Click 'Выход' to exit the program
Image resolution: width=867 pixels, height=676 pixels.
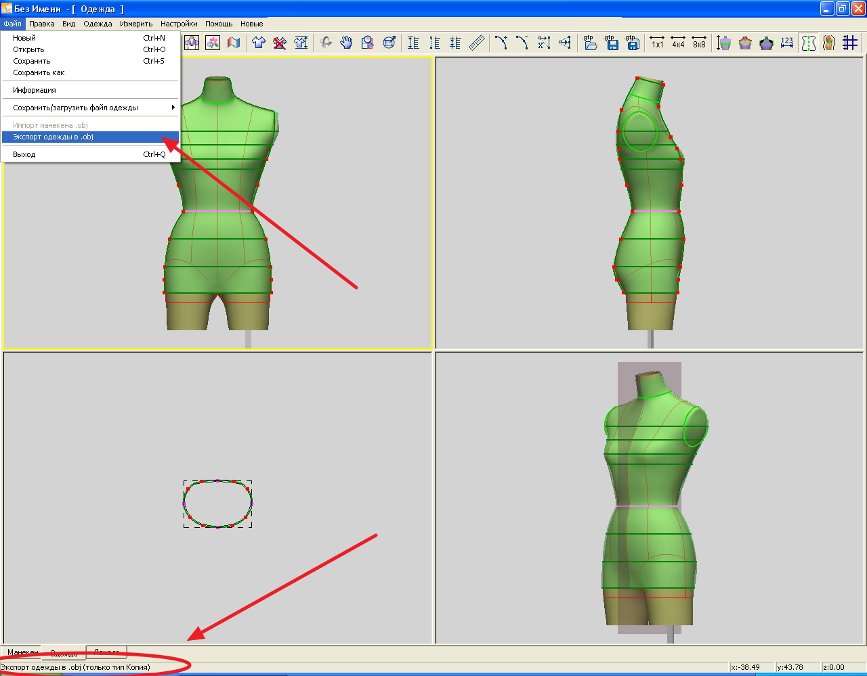pyautogui.click(x=24, y=154)
